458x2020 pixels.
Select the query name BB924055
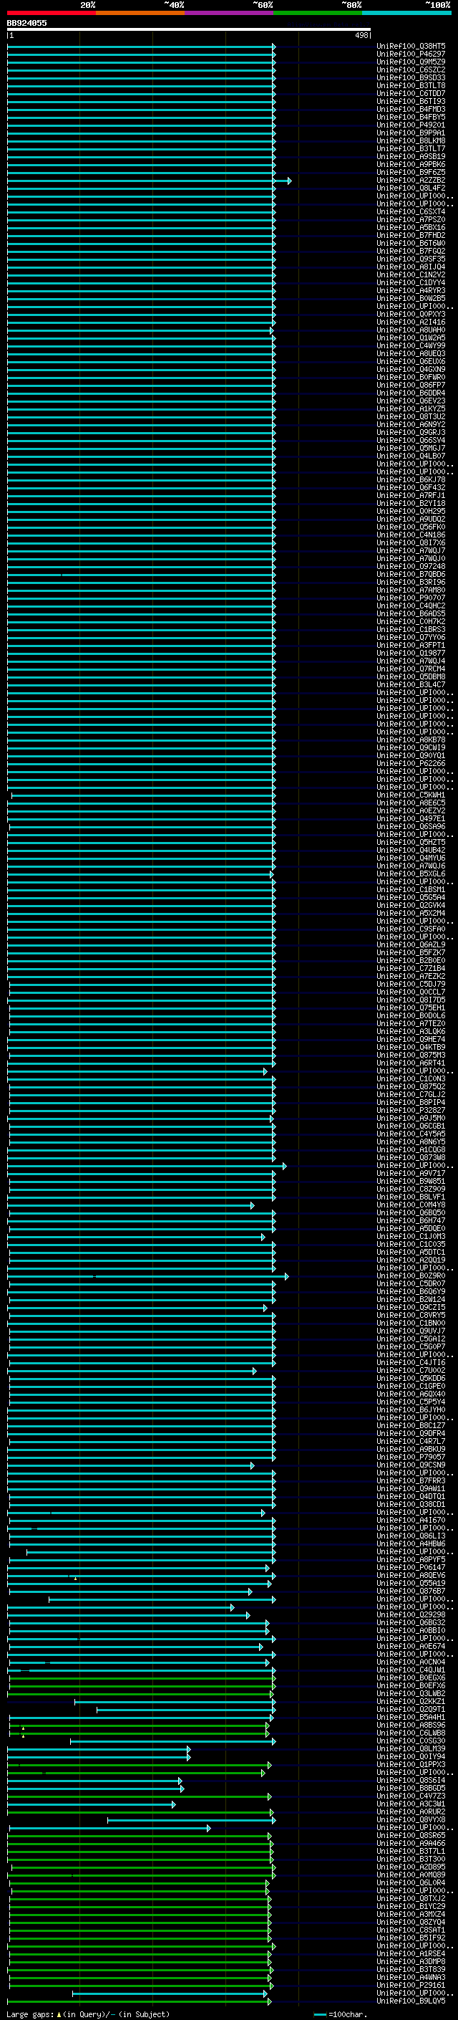click(26, 23)
